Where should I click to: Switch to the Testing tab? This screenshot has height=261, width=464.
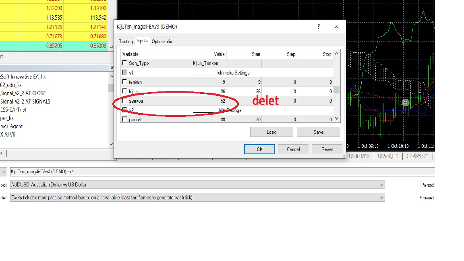126,41
